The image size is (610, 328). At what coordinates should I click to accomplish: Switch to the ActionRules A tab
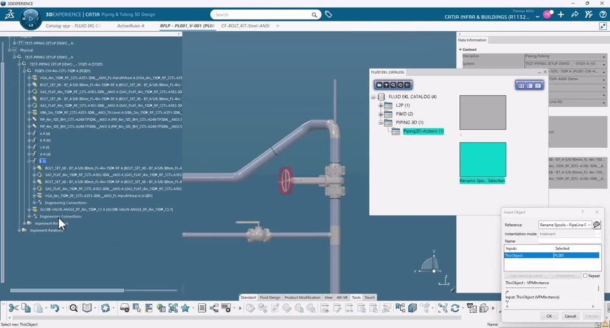click(x=131, y=25)
